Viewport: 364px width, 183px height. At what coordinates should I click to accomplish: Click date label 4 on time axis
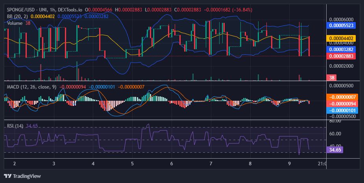[x=93, y=163]
